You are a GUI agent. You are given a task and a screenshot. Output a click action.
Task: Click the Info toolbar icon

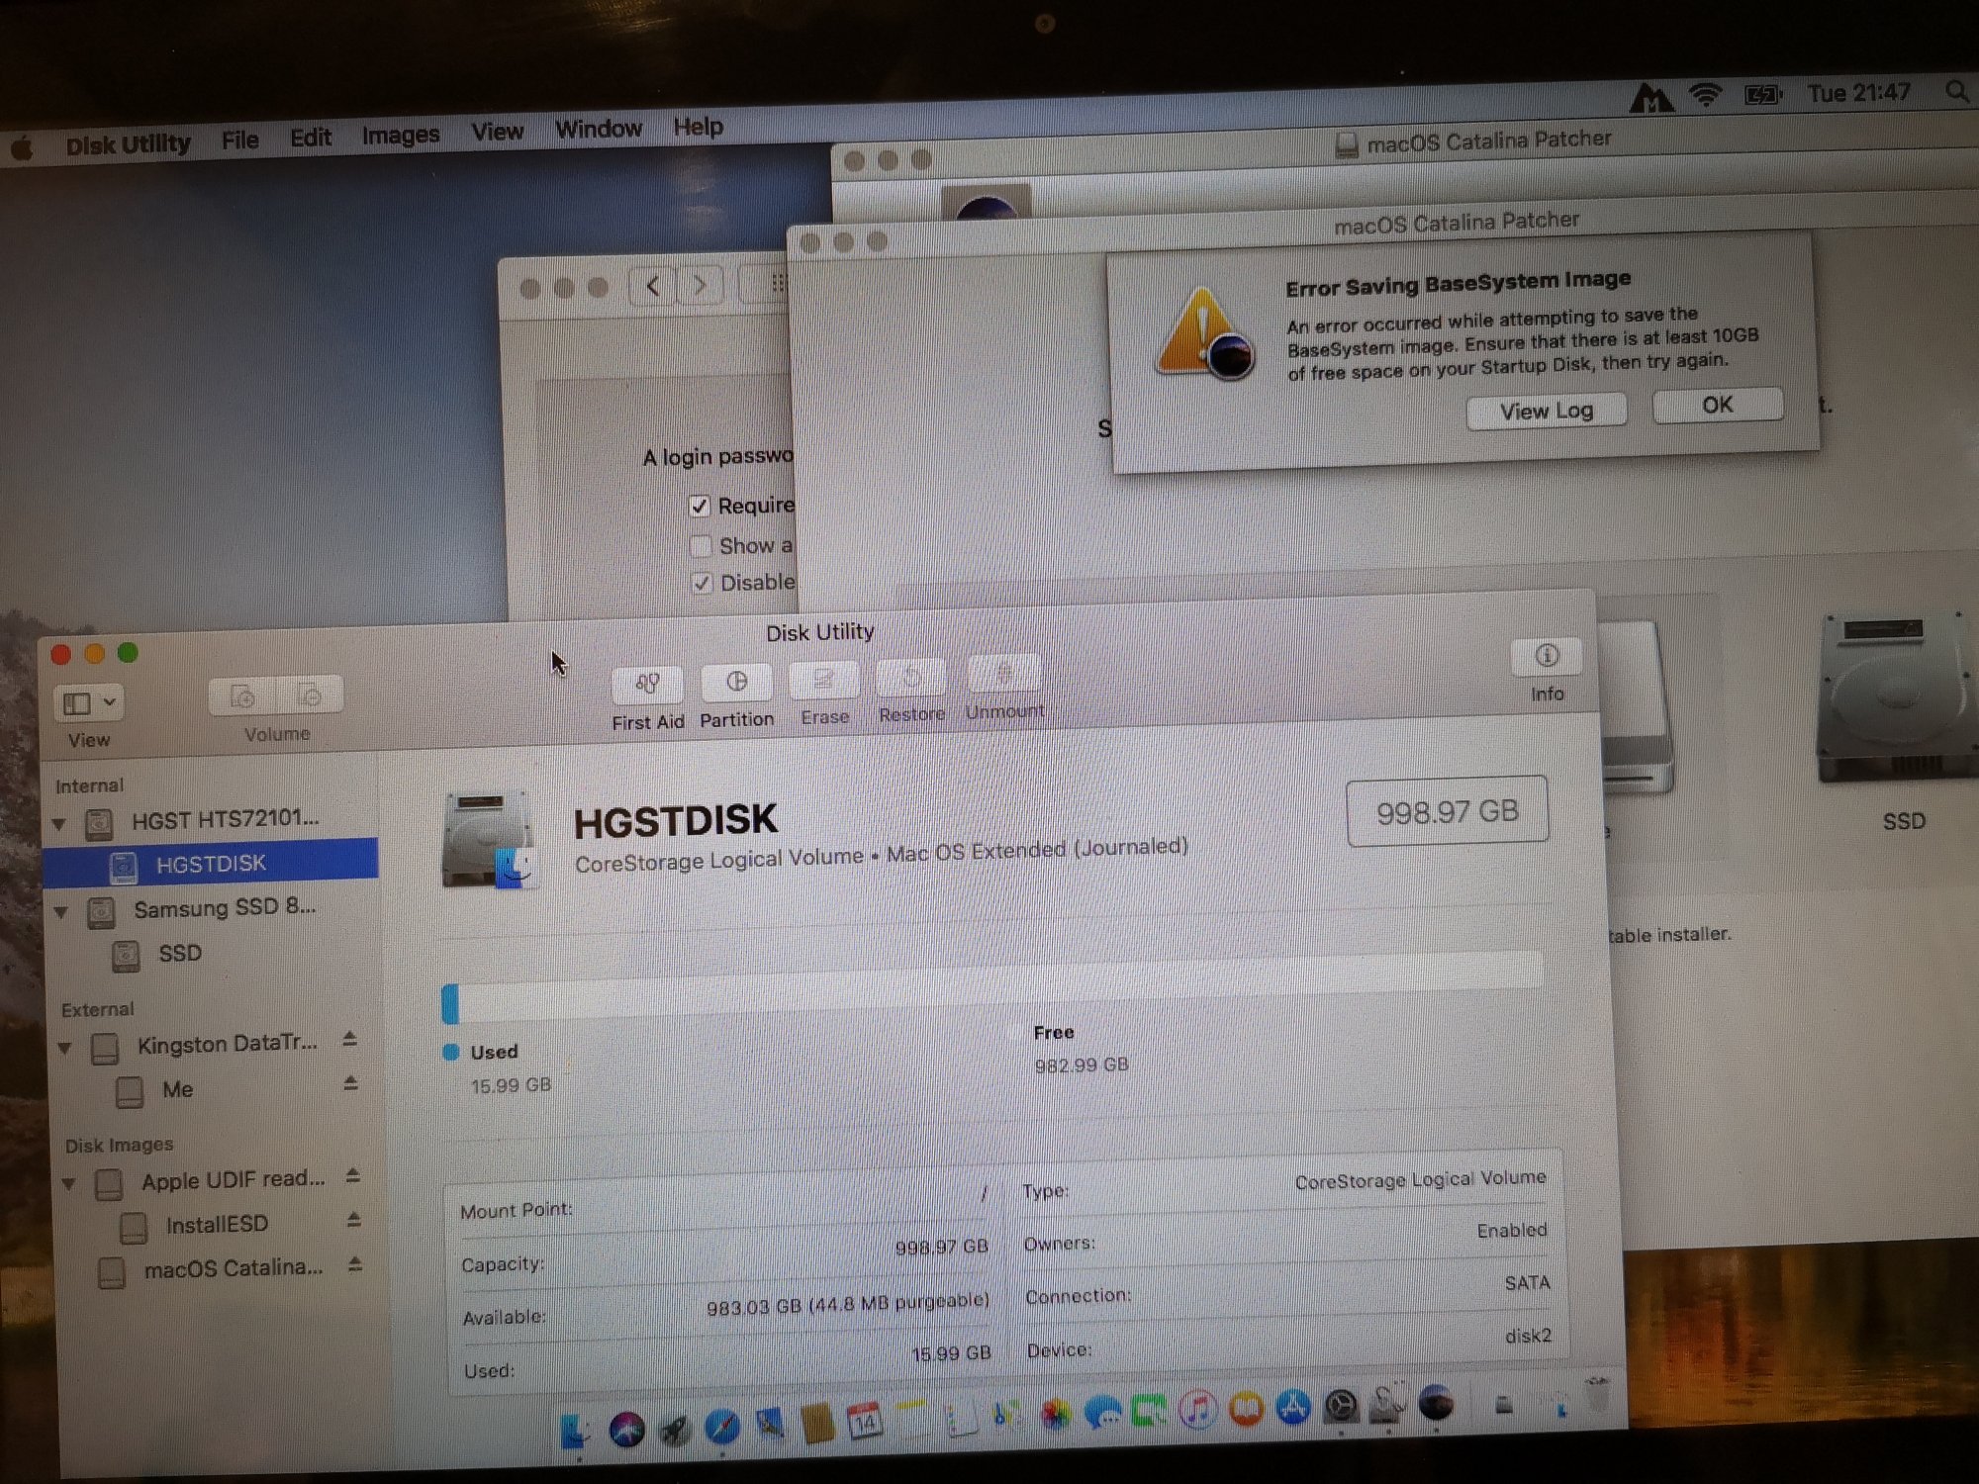pos(1546,657)
